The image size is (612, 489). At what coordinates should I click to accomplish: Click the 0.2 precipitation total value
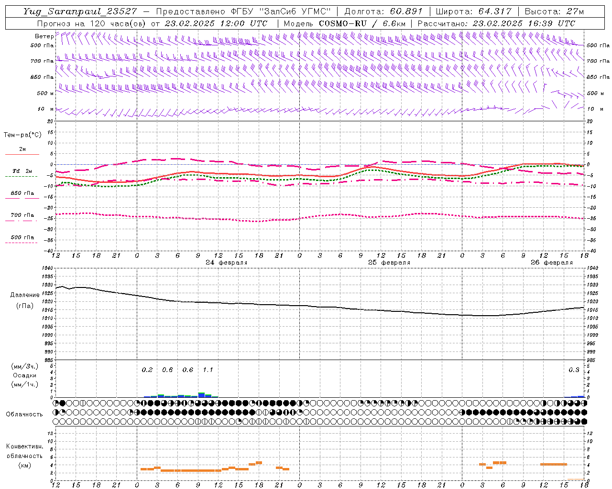(x=147, y=370)
